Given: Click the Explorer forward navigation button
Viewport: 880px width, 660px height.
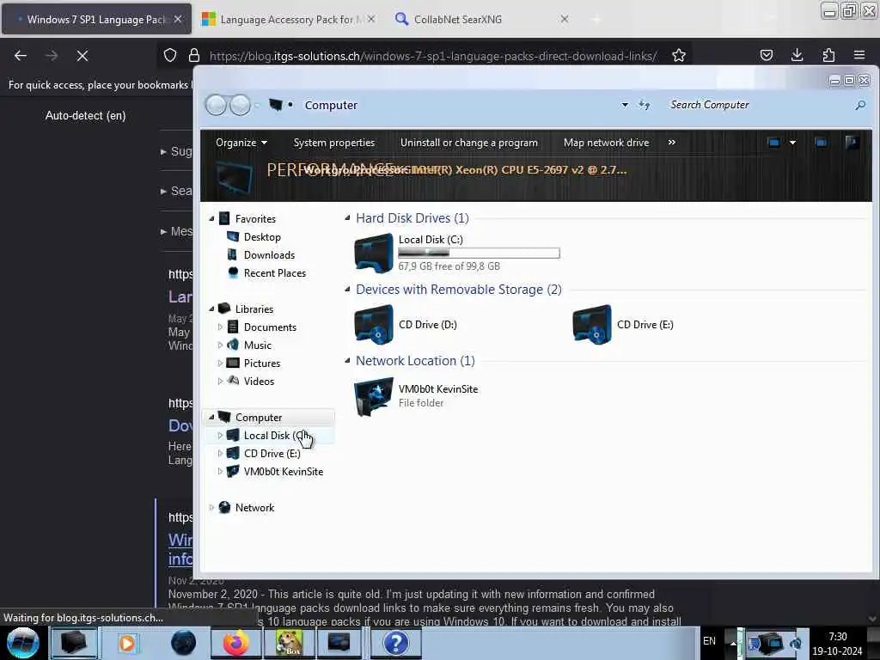Looking at the screenshot, I should coord(241,105).
